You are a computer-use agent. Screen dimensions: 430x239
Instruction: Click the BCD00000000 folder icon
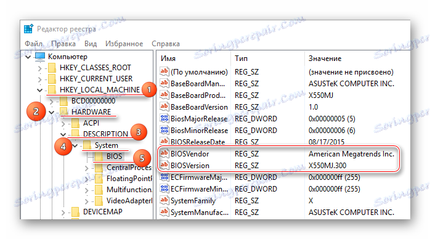tap(64, 101)
